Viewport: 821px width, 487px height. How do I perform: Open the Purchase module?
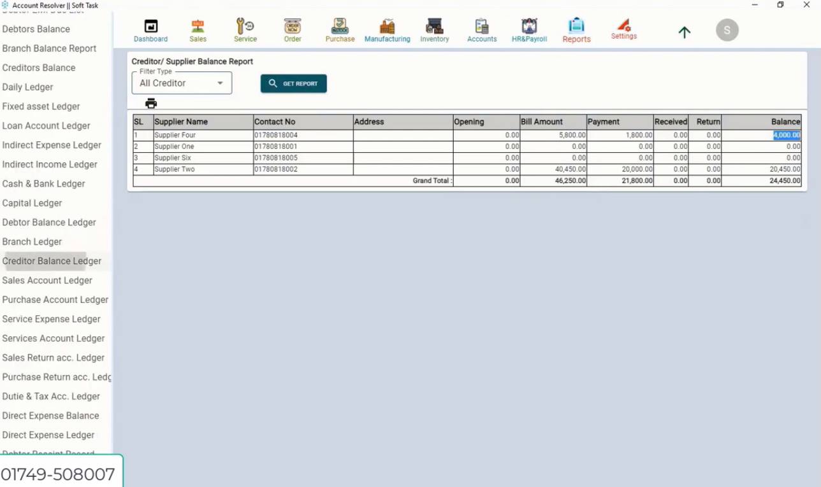point(340,29)
